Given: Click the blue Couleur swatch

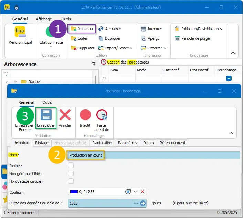Looking at the screenshot, I should coord(74,192).
